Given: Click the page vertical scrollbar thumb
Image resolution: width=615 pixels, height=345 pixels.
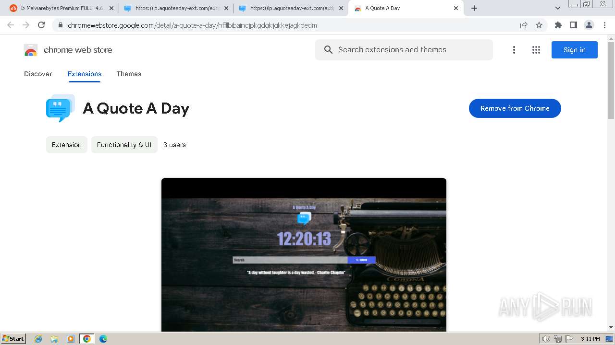Looking at the screenshot, I should [611, 80].
